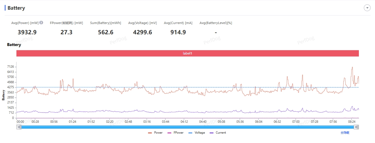Viewport: 375px width, 143px height.
Task: Toggle Current series in the legend
Action: 218,133
